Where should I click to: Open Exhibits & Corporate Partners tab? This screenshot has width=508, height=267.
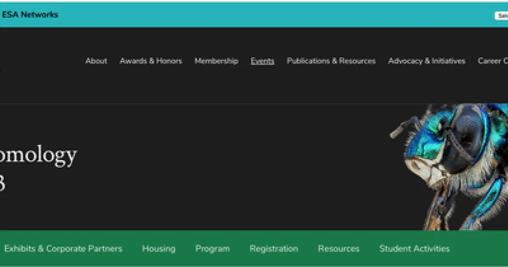[63, 249]
